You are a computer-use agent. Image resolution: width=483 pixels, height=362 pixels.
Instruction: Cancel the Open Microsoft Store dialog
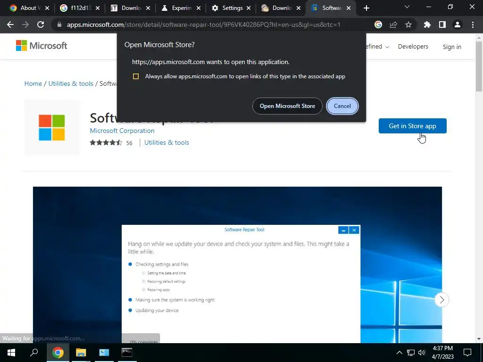342,106
